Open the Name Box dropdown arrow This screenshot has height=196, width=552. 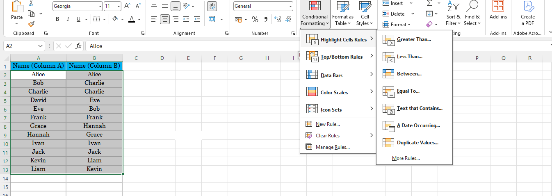[x=40, y=46]
